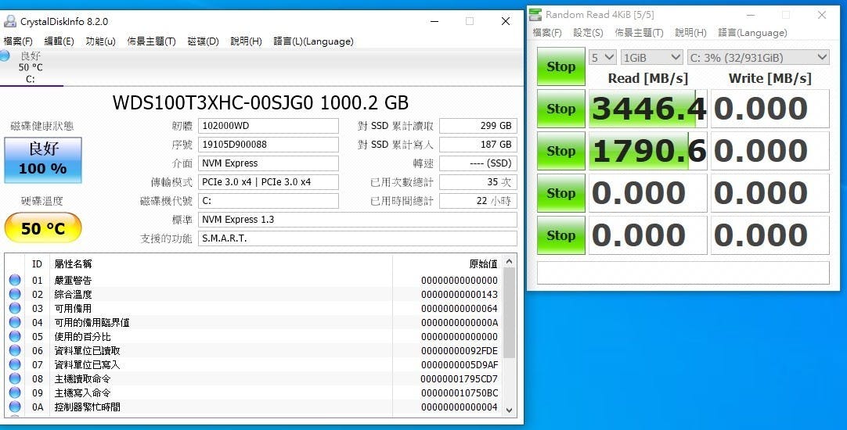Image resolution: width=847 pixels, height=430 pixels.
Task: Click raw value 00000001795CD7
Action: click(x=460, y=378)
